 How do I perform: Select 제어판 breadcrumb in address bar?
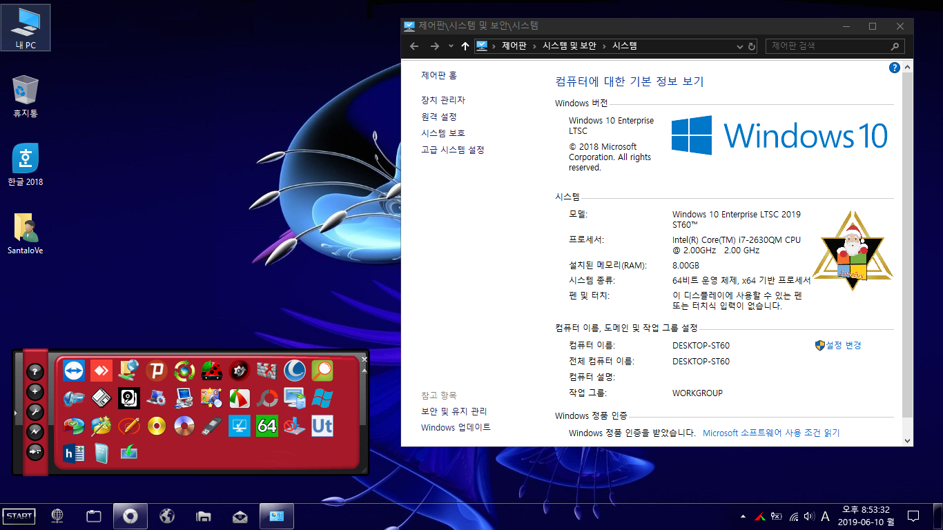pyautogui.click(x=514, y=46)
